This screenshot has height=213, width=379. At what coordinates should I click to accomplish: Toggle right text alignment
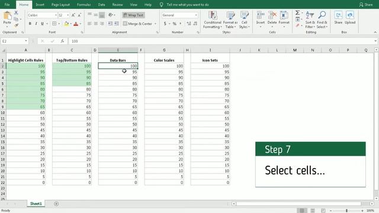tap(102, 24)
